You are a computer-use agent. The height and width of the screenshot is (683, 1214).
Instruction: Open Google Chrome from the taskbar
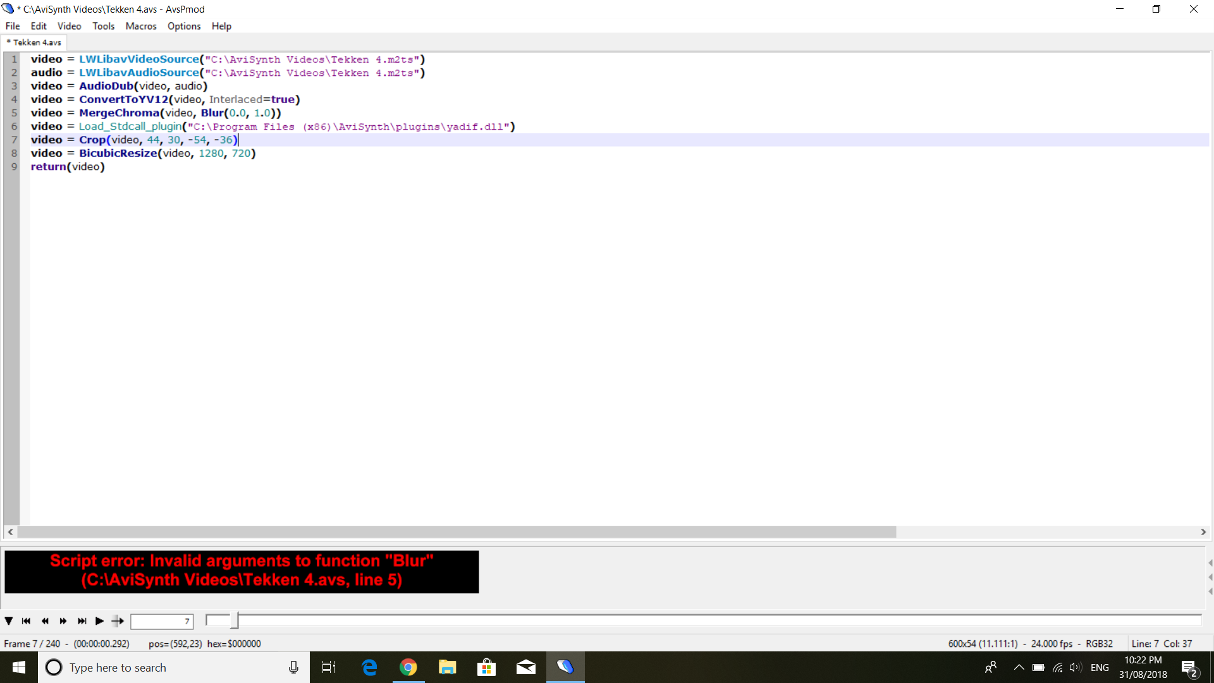coord(408,667)
